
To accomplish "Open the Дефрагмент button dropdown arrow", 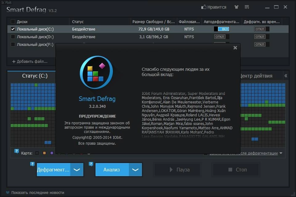I will [77, 170].
